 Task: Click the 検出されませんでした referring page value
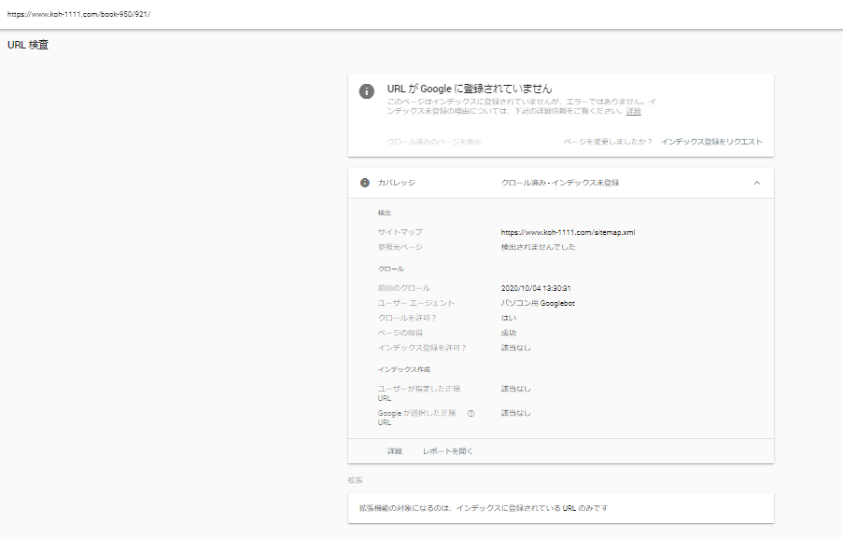(x=538, y=247)
